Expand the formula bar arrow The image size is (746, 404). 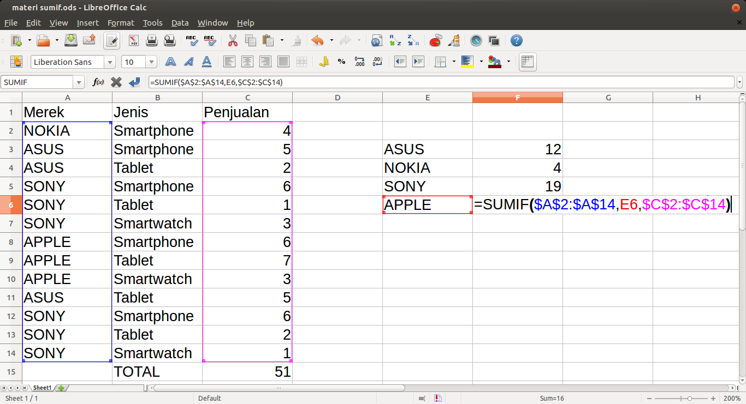[740, 82]
